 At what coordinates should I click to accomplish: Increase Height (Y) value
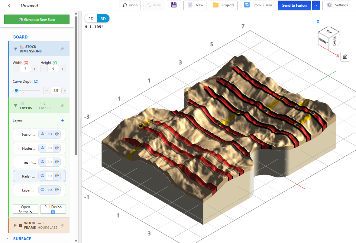(x=62, y=69)
